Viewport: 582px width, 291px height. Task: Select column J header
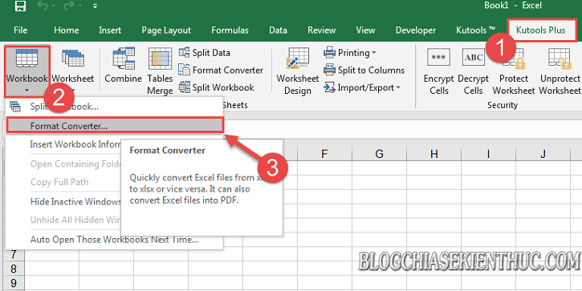click(543, 153)
